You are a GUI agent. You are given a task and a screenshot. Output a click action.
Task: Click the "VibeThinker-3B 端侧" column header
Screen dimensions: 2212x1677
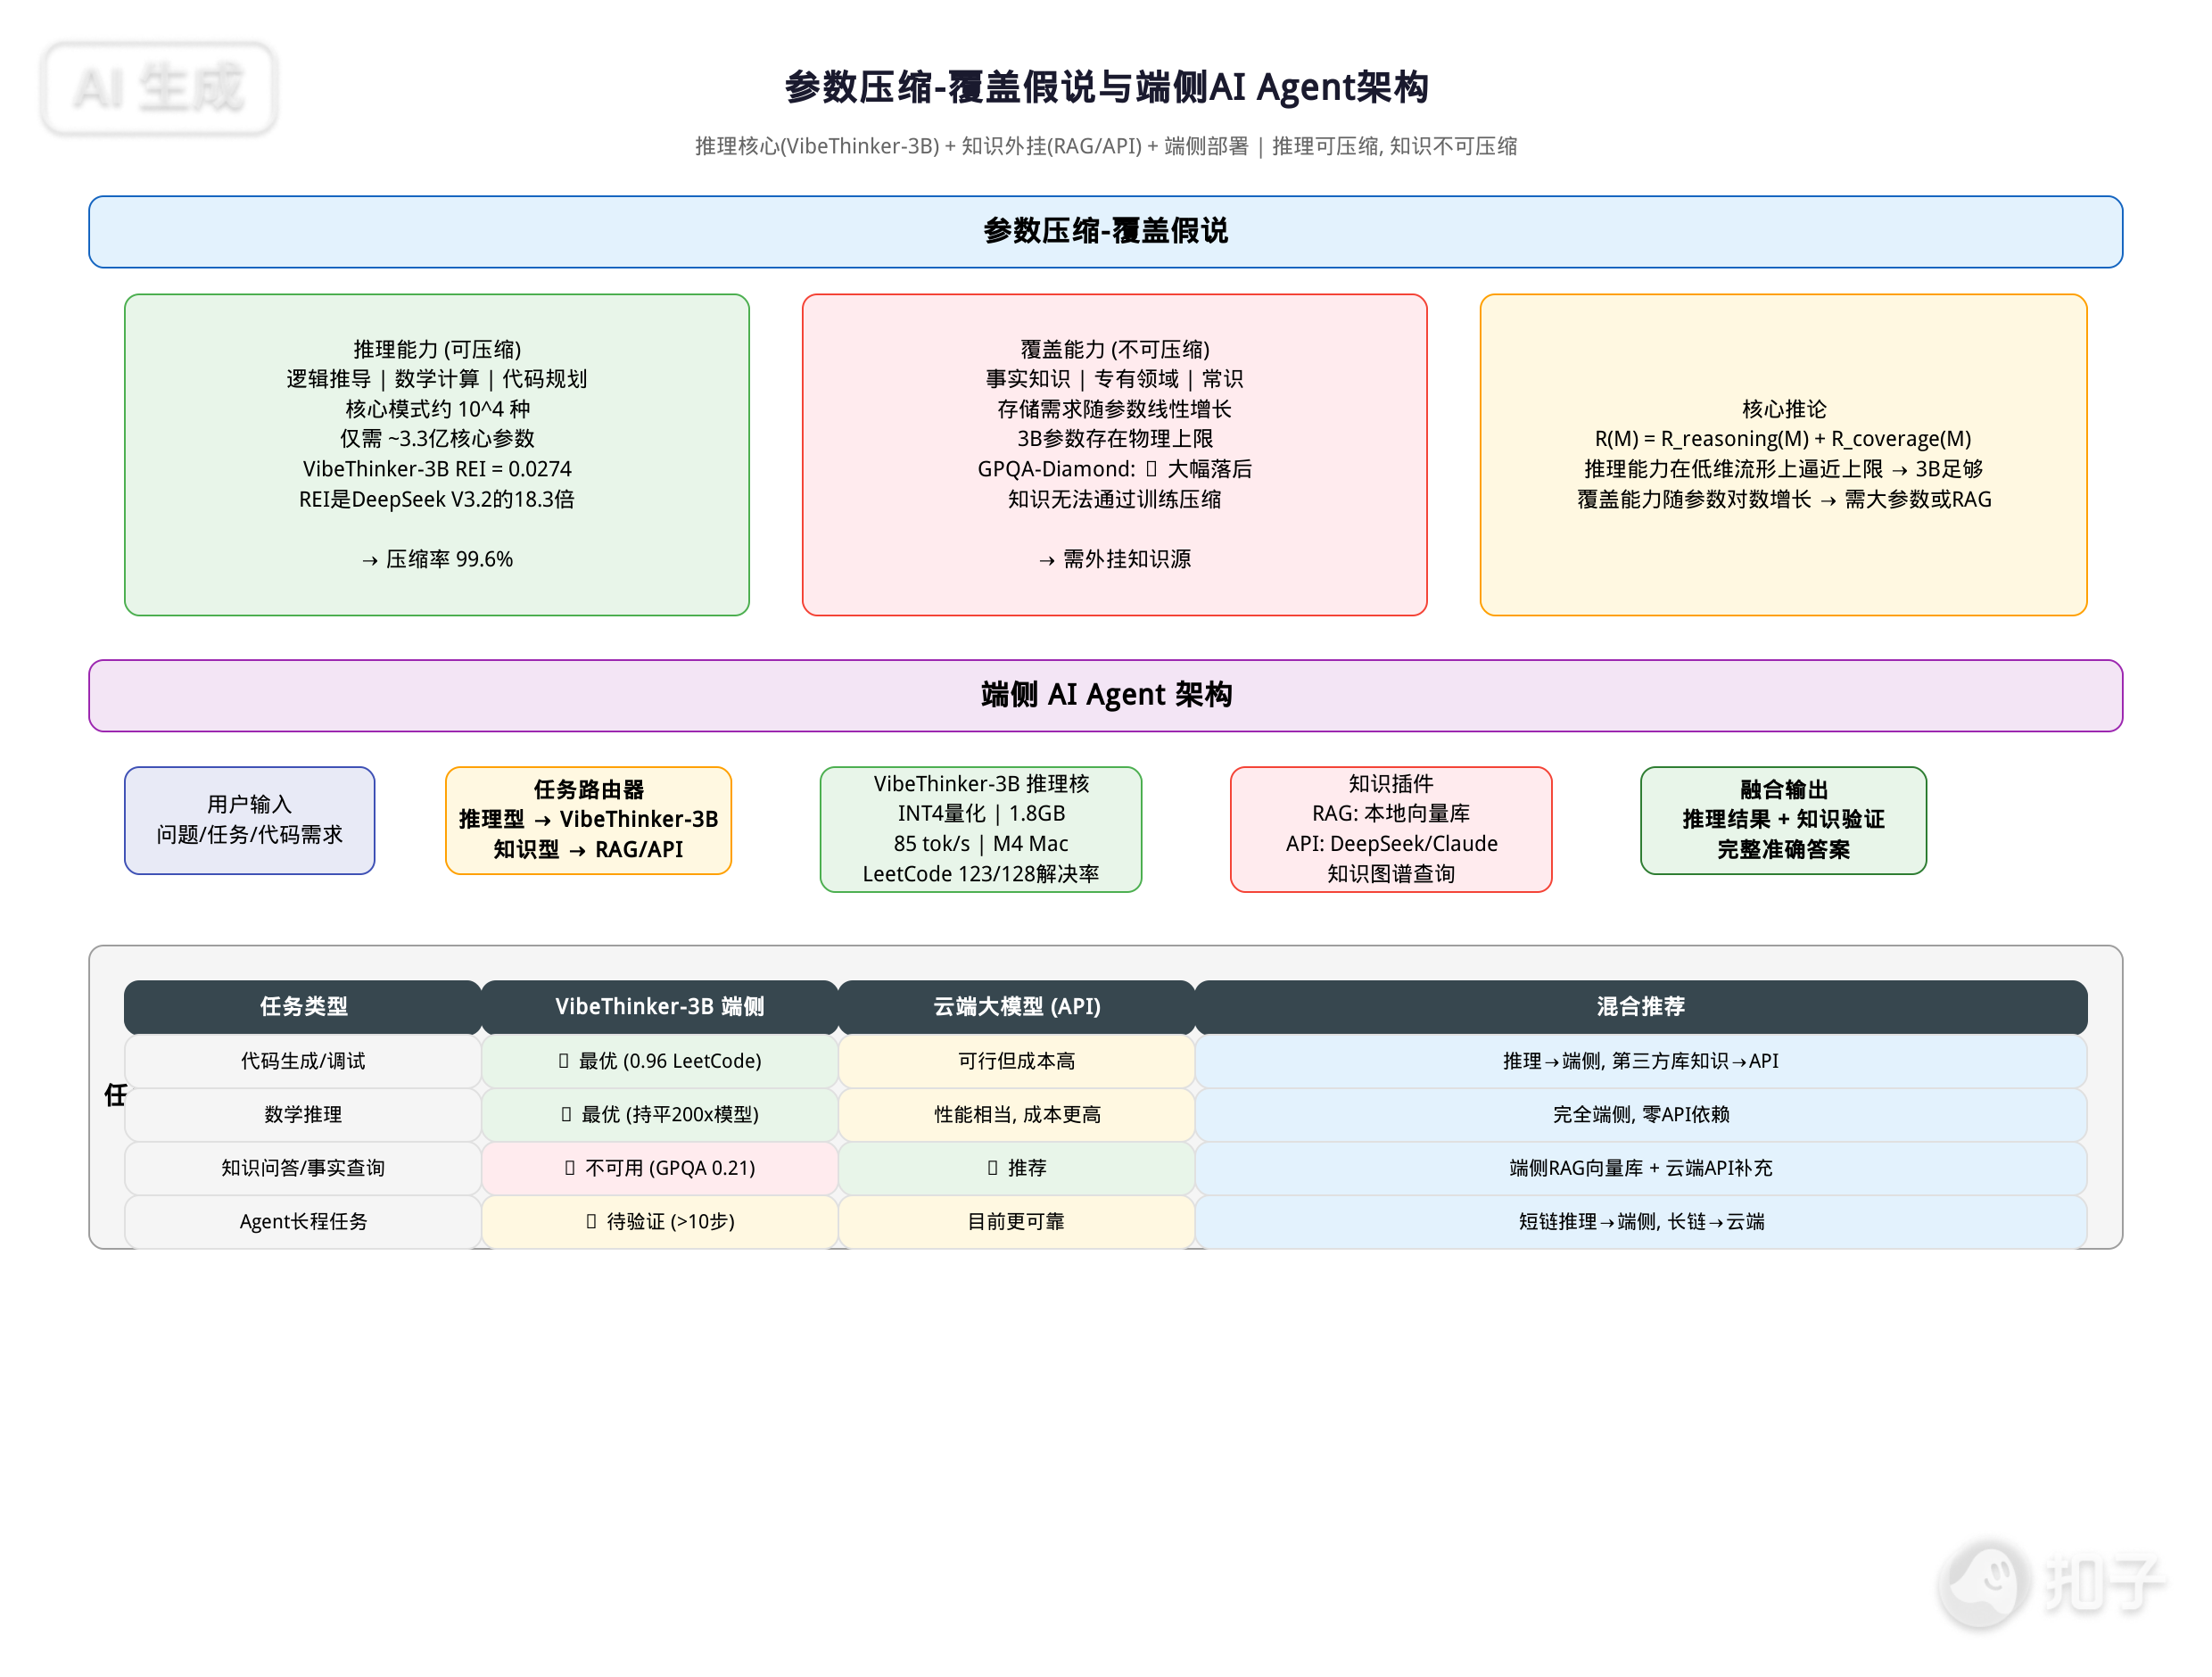click(x=660, y=1007)
